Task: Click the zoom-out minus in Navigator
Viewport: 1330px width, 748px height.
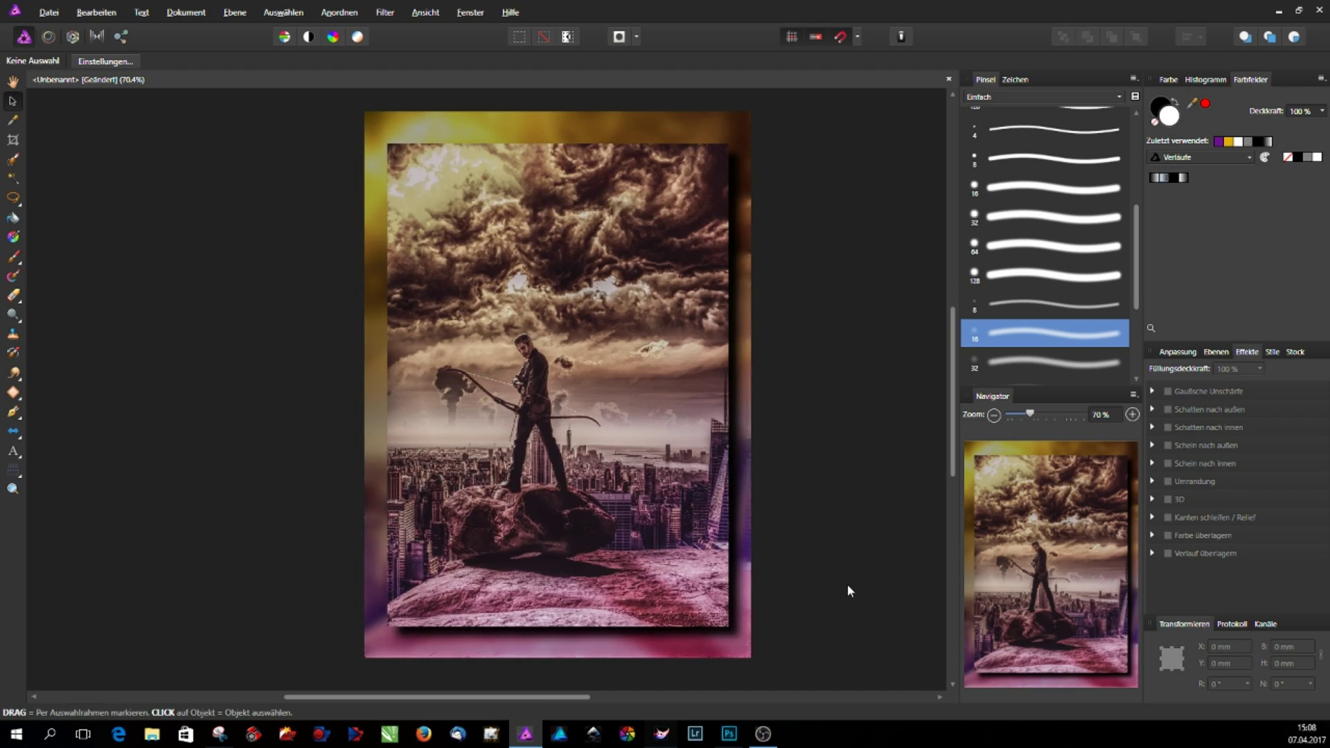Action: [x=994, y=415]
